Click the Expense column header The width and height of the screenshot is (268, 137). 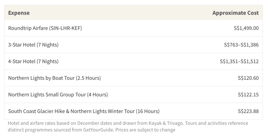[x=19, y=13]
